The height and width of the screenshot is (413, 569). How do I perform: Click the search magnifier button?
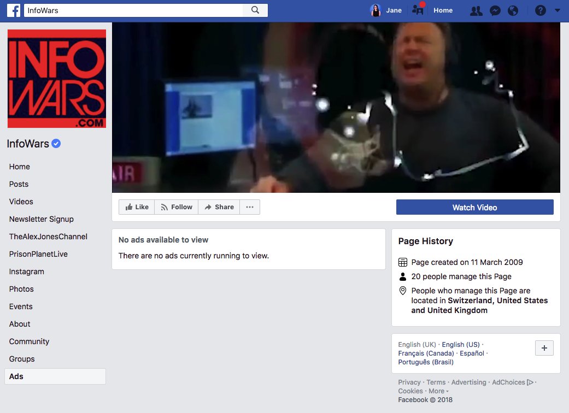point(255,10)
